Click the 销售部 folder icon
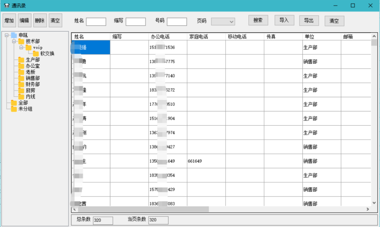 tap(21, 78)
